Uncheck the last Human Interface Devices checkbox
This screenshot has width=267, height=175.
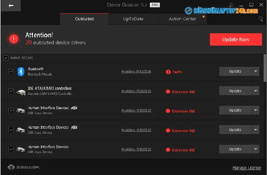point(11,149)
